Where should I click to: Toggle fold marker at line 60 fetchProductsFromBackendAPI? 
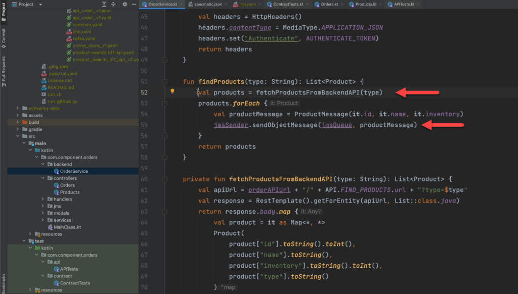pyautogui.click(x=165, y=179)
